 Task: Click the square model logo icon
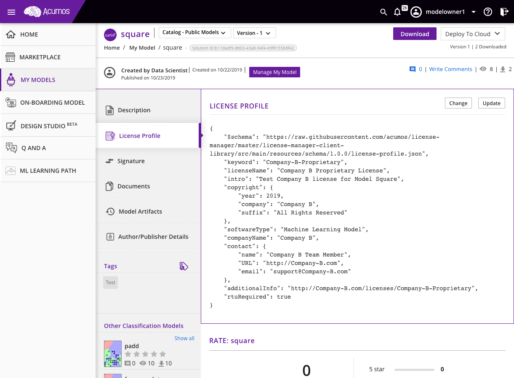pyautogui.click(x=110, y=34)
